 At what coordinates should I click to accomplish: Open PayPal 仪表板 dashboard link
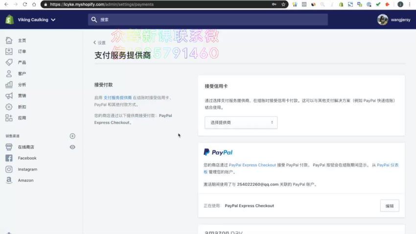coord(388,165)
